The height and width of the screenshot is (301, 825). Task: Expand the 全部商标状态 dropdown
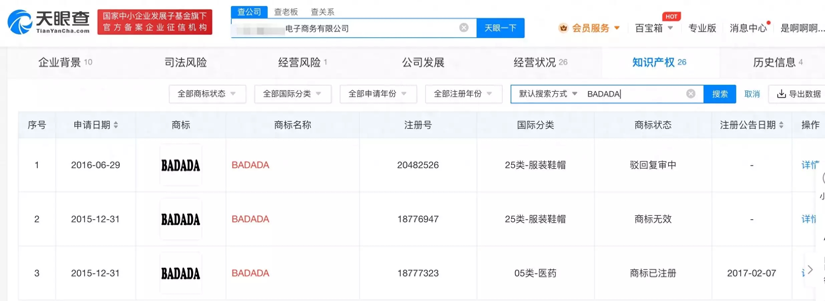(207, 94)
